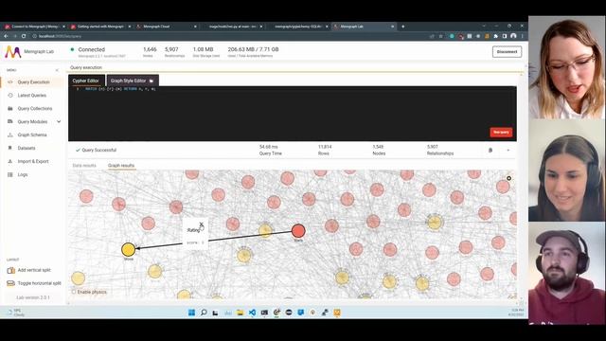Select the highlighted solid red graph node
The height and width of the screenshot is (341, 606).
pos(298,231)
